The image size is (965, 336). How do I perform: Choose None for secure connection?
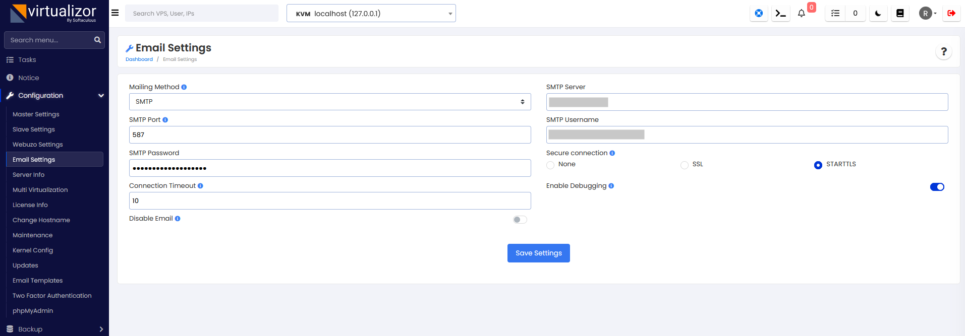coord(550,165)
